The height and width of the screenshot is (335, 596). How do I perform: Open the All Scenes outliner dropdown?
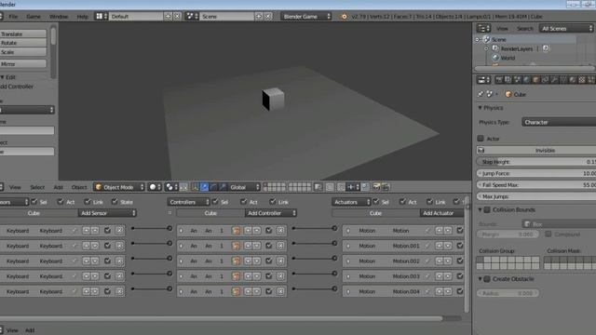tap(566, 29)
